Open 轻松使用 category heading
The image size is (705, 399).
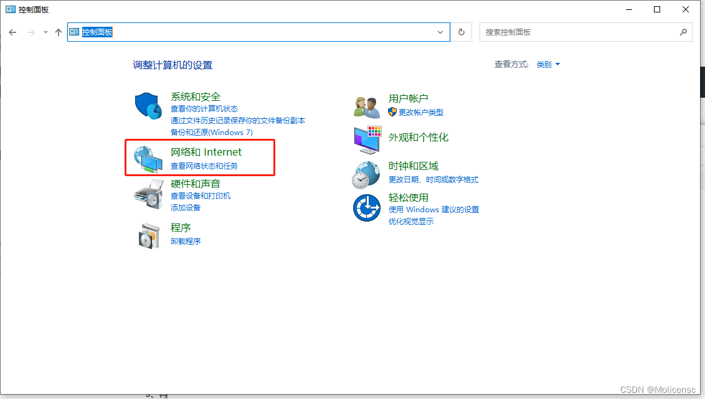pos(409,198)
